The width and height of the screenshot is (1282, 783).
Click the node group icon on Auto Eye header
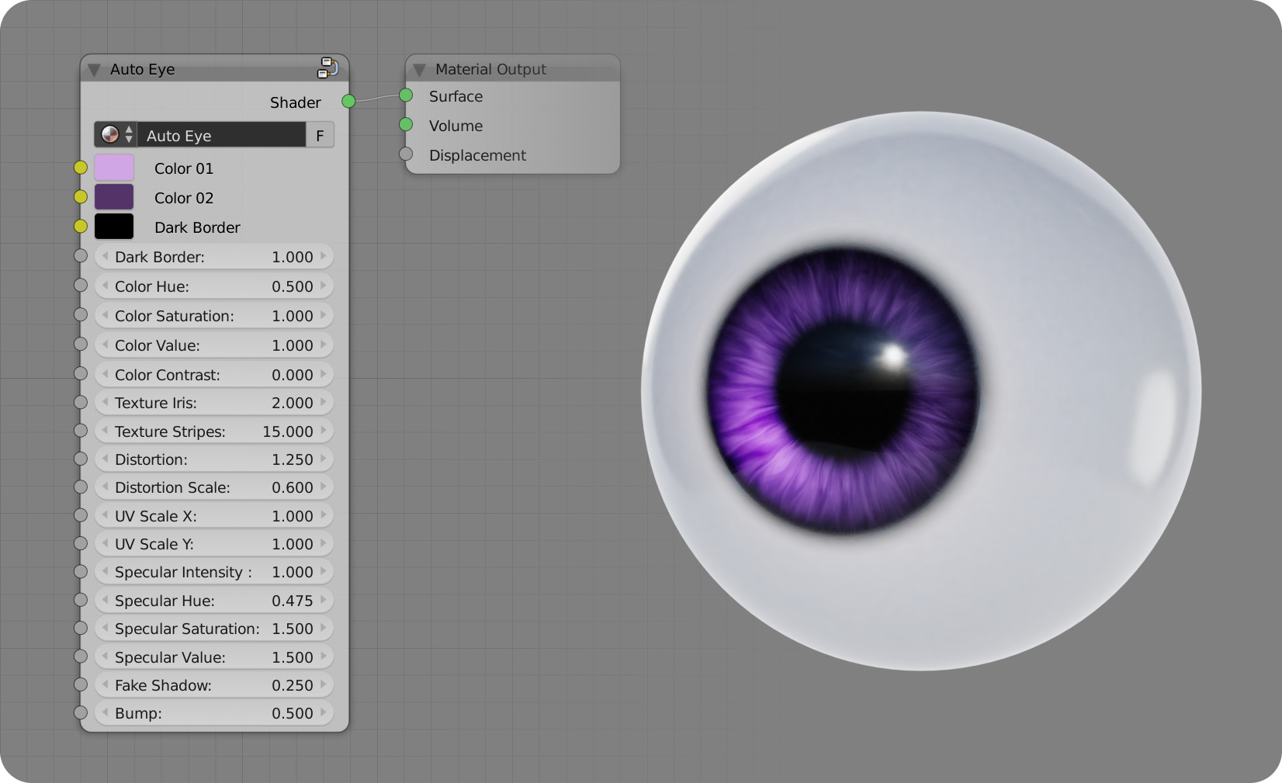tap(327, 68)
